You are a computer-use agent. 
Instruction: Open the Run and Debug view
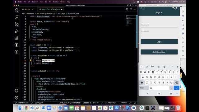(x=16, y=31)
